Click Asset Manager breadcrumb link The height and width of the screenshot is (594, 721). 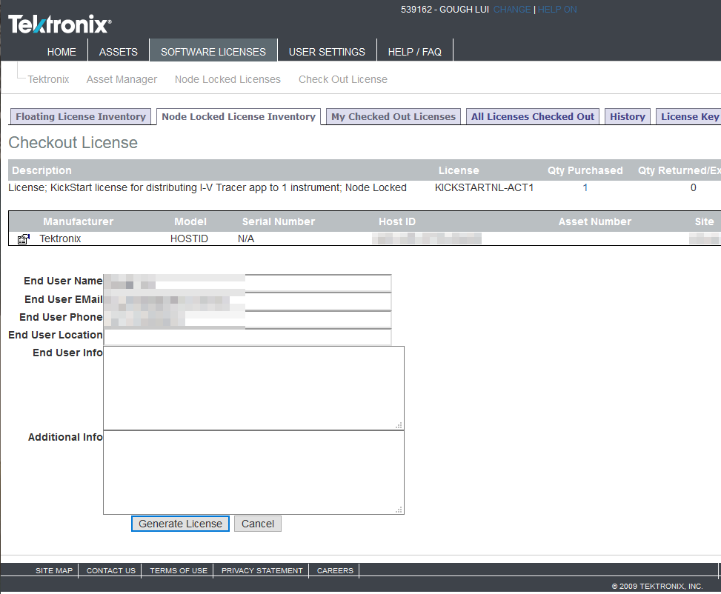pyautogui.click(x=122, y=79)
